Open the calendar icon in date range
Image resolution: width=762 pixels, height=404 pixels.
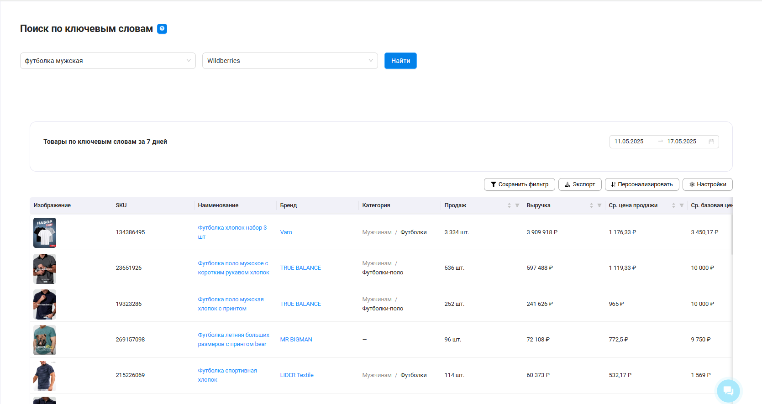coord(711,142)
